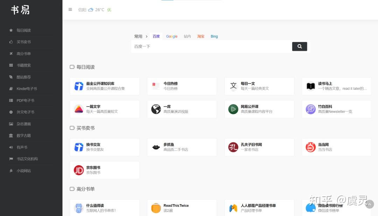This screenshot has width=378, height=216.
Task: Open 书籍搜索 in the sidebar
Action: 24,65
